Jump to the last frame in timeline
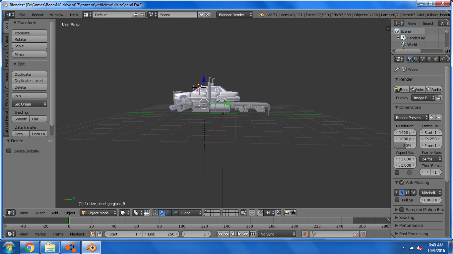453x254 pixels. [x=253, y=234]
